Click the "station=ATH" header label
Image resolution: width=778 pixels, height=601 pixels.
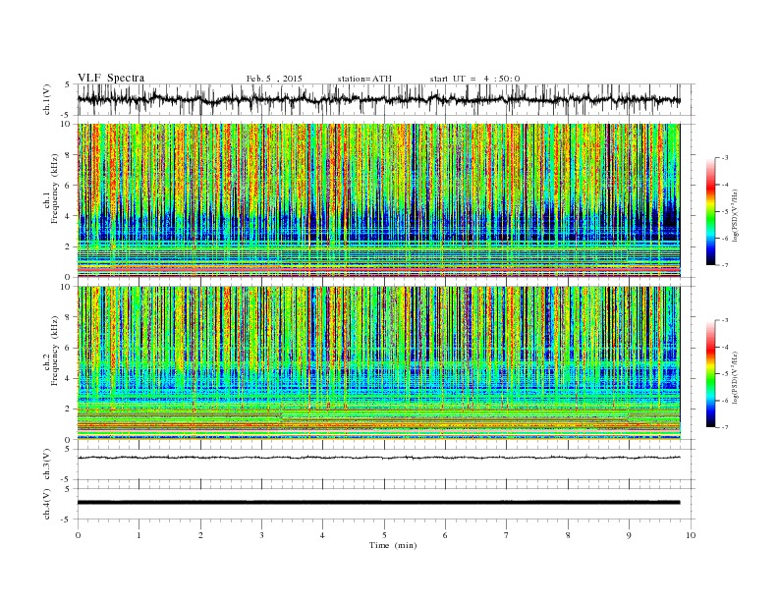coord(364,79)
